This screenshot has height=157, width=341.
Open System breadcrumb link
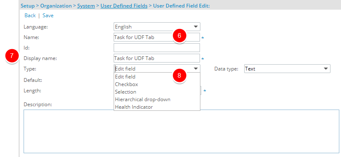click(x=86, y=6)
